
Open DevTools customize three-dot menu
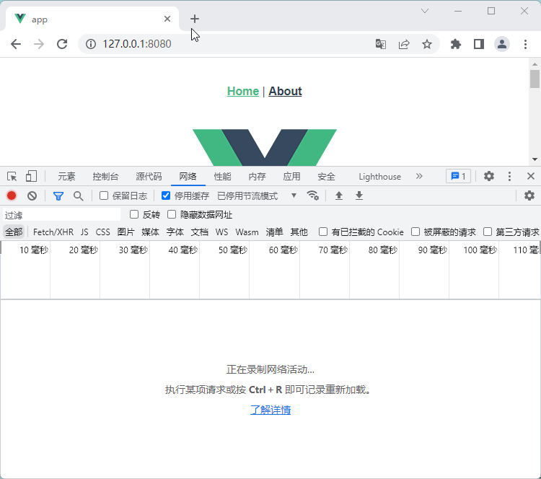coord(509,176)
